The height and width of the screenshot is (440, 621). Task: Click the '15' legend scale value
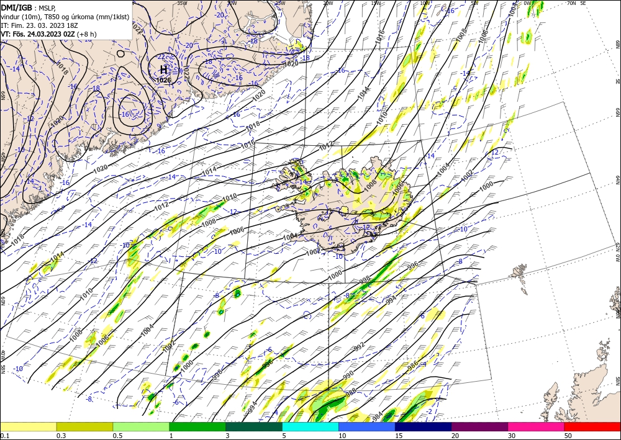pyautogui.click(x=399, y=436)
